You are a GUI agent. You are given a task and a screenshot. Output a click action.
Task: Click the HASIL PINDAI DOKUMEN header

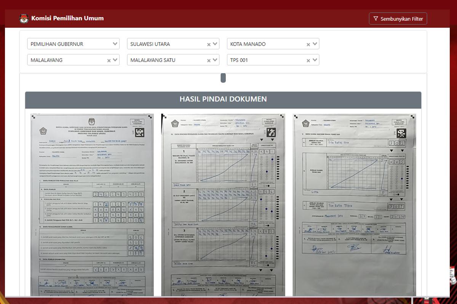click(223, 99)
